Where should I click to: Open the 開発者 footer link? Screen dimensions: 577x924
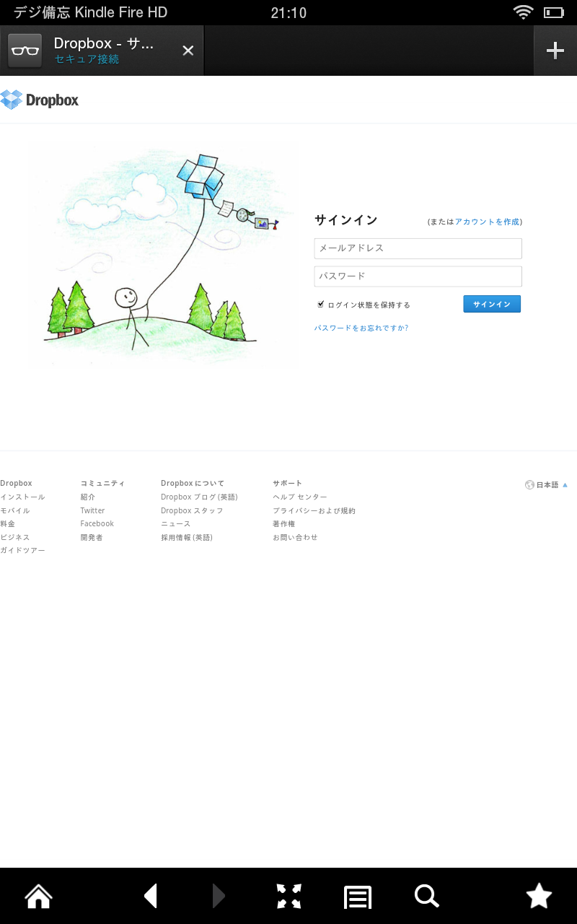click(x=92, y=537)
